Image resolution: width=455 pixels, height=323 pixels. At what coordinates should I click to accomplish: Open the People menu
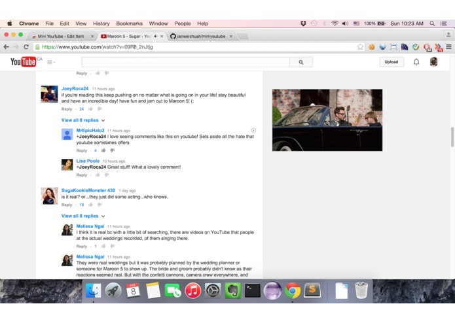183,24
